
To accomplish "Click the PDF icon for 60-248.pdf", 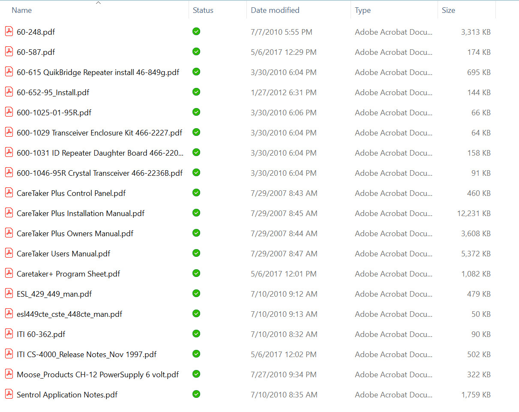I will pyautogui.click(x=9, y=31).
